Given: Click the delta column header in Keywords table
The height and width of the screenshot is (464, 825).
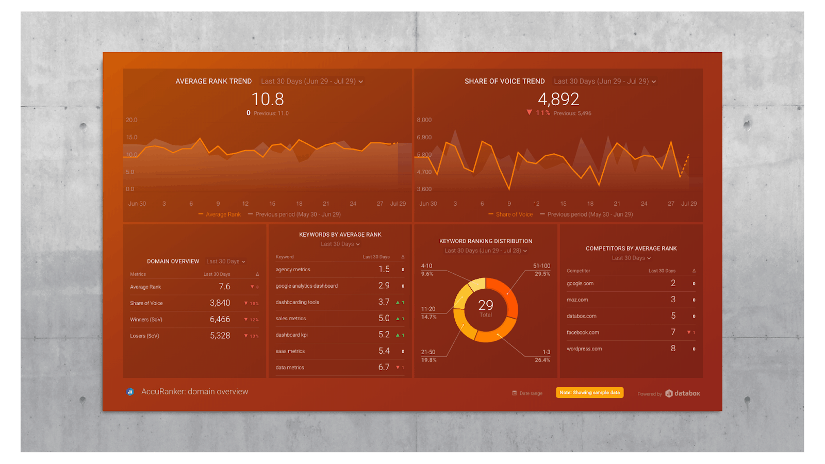Looking at the screenshot, I should (403, 257).
